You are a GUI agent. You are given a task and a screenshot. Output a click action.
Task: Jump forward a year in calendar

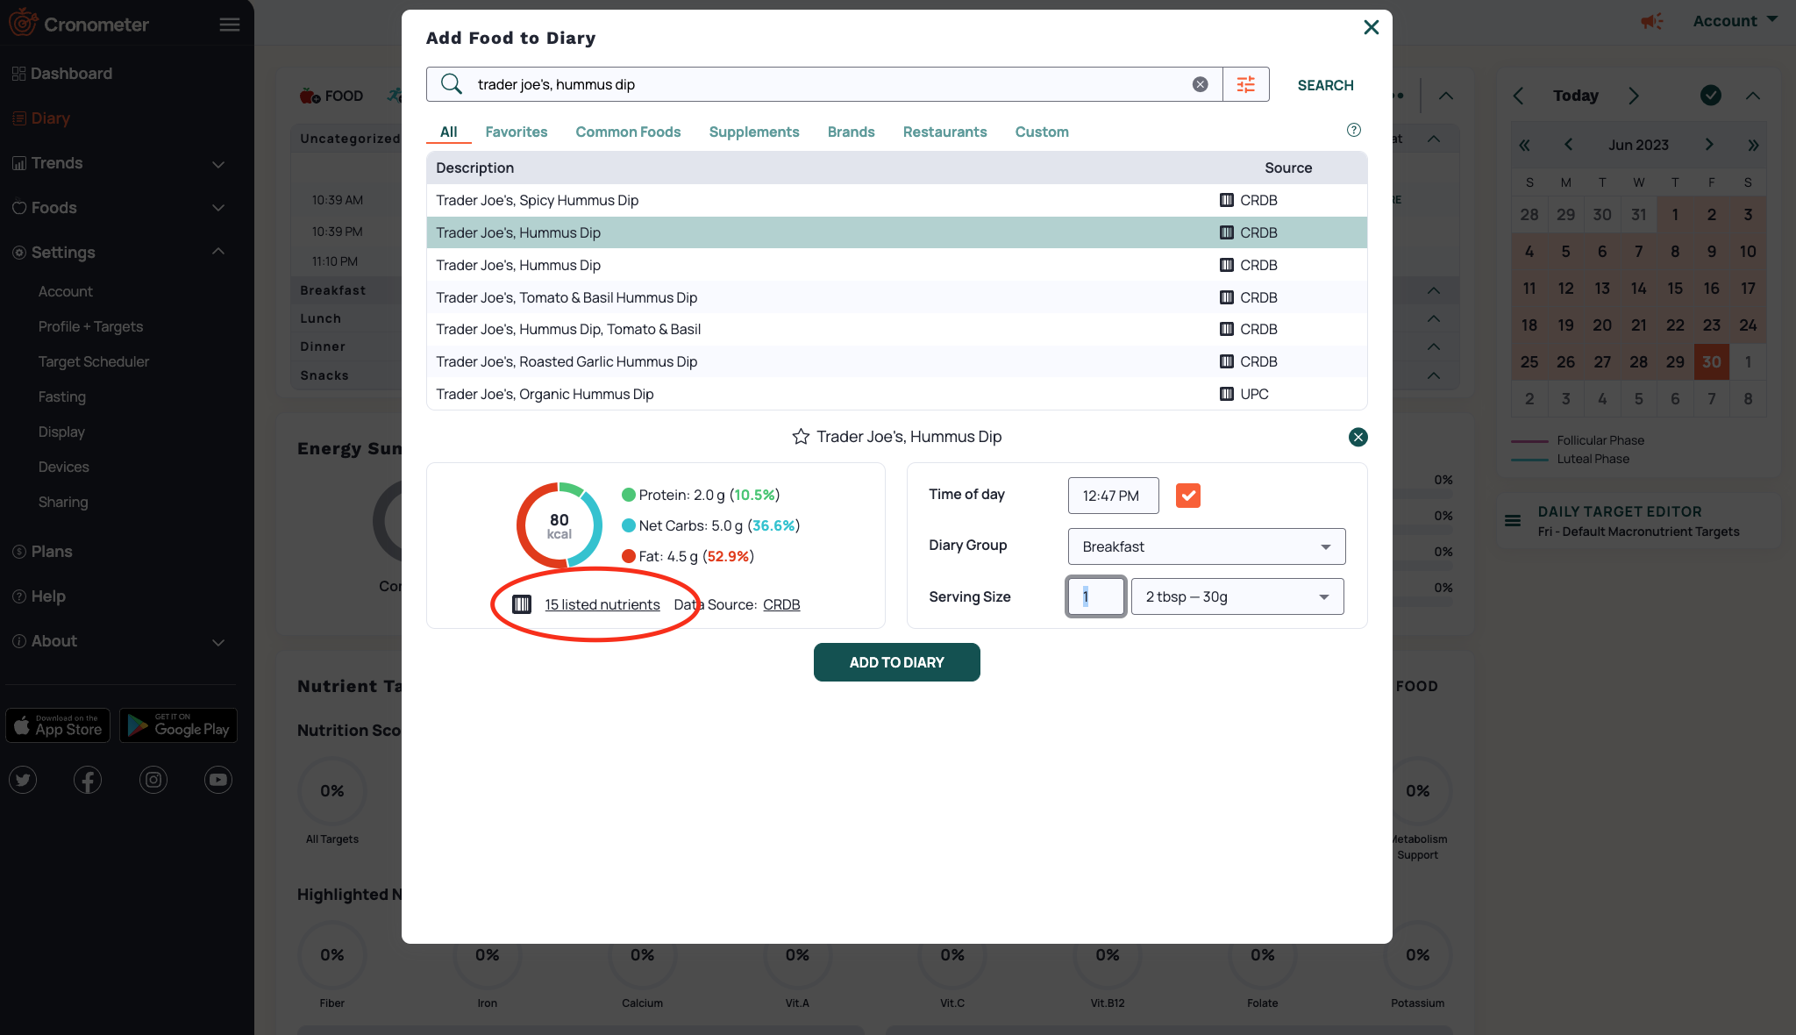(x=1753, y=145)
